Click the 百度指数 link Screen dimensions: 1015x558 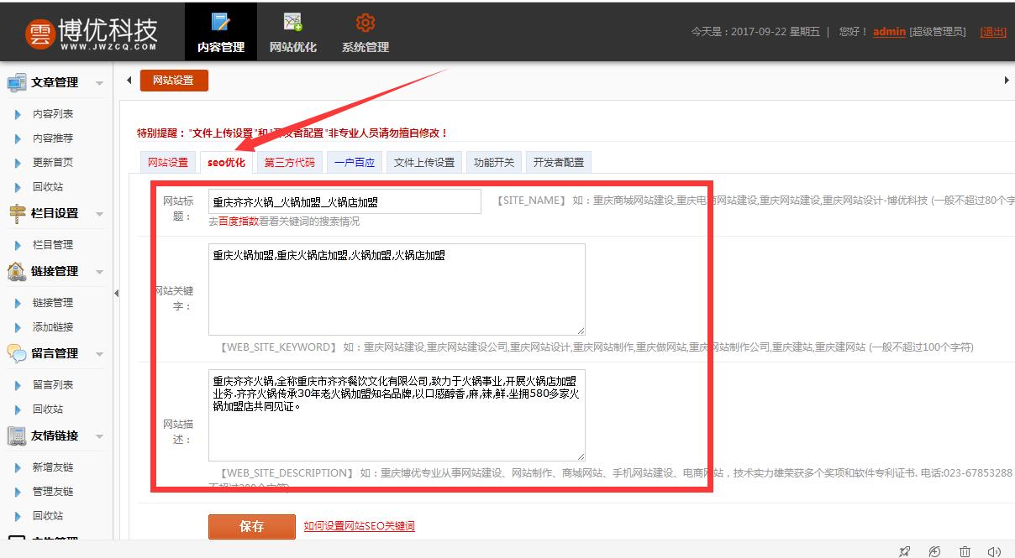click(x=239, y=222)
